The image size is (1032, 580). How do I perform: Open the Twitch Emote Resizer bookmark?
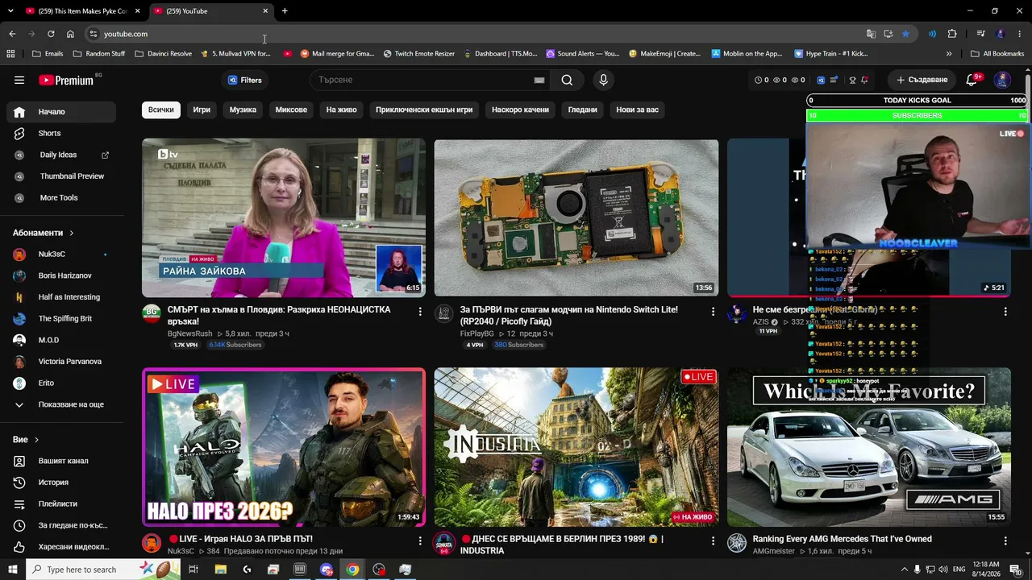419,53
